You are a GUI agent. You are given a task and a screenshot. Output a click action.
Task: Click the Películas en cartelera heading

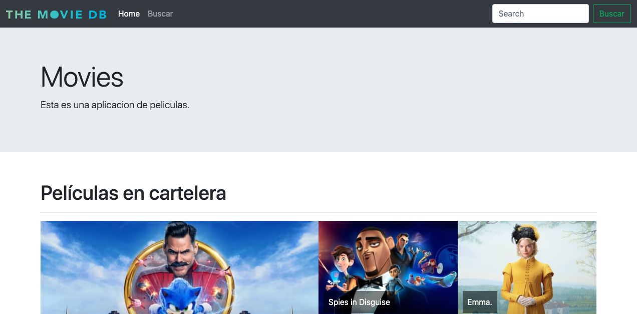(133, 193)
